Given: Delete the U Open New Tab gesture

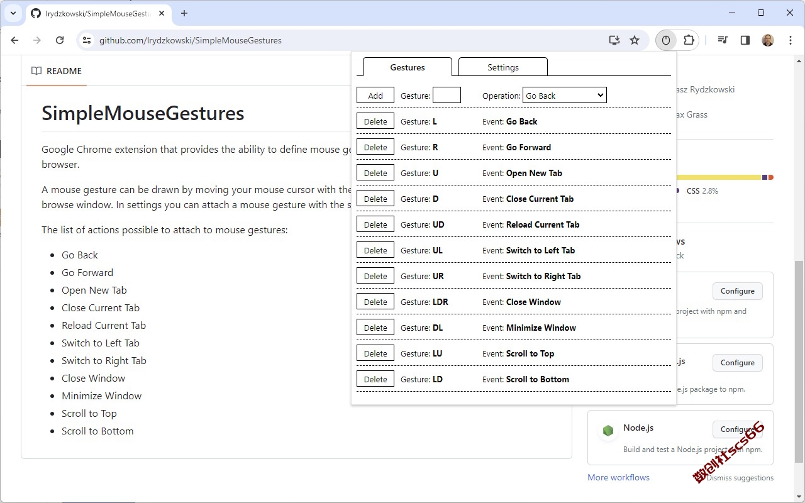Looking at the screenshot, I should coord(375,173).
